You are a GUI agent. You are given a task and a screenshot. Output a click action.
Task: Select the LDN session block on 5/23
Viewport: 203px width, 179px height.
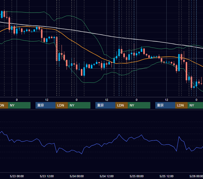pos(61,105)
